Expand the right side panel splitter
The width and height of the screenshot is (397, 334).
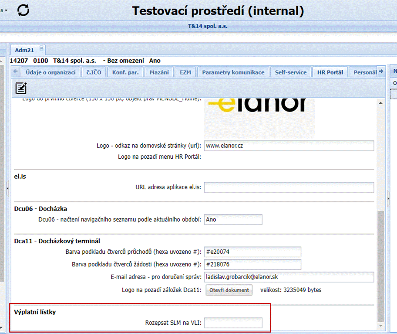click(388, 199)
